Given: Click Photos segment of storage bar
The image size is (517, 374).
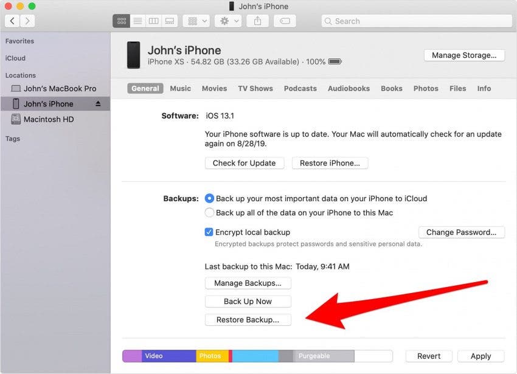Looking at the screenshot, I should tap(212, 356).
